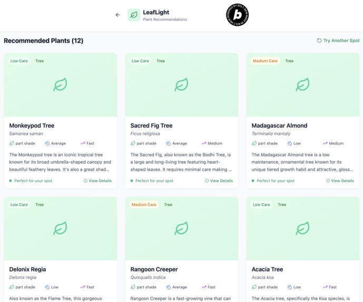Image resolution: width=363 pixels, height=302 pixels.
Task: Click water droplet icon on Acacia Tree card
Action: [290, 287]
